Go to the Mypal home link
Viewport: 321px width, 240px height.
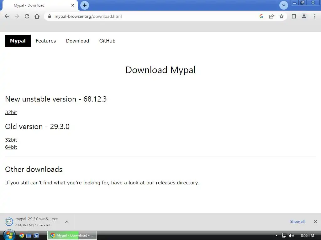click(x=18, y=41)
